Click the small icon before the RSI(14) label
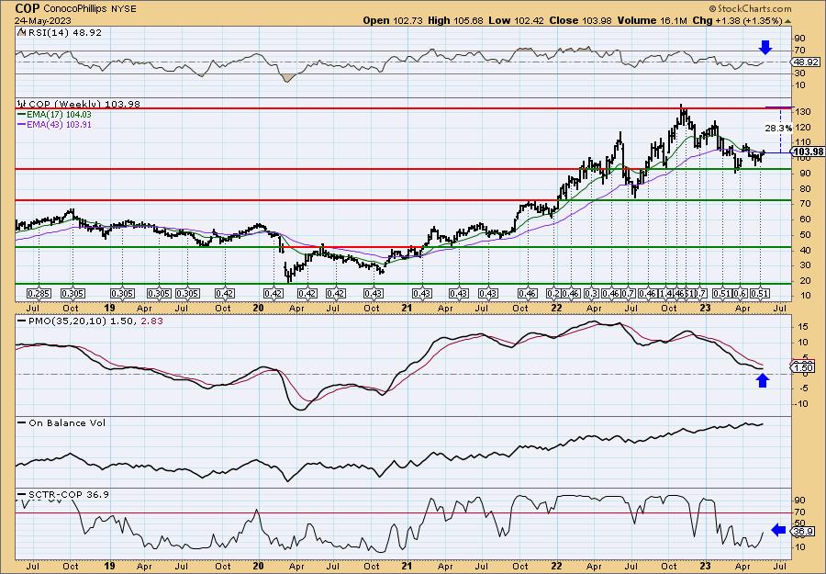 21,32
